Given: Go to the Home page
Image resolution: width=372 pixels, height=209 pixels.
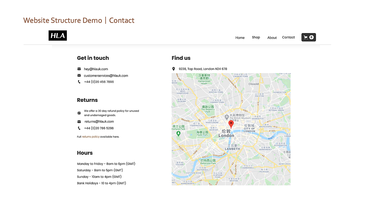Looking at the screenshot, I should coord(240,38).
